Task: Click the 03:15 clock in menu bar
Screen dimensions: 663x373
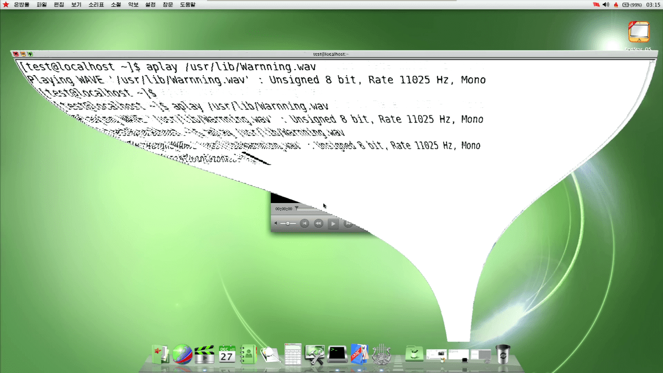Action: pos(653,4)
